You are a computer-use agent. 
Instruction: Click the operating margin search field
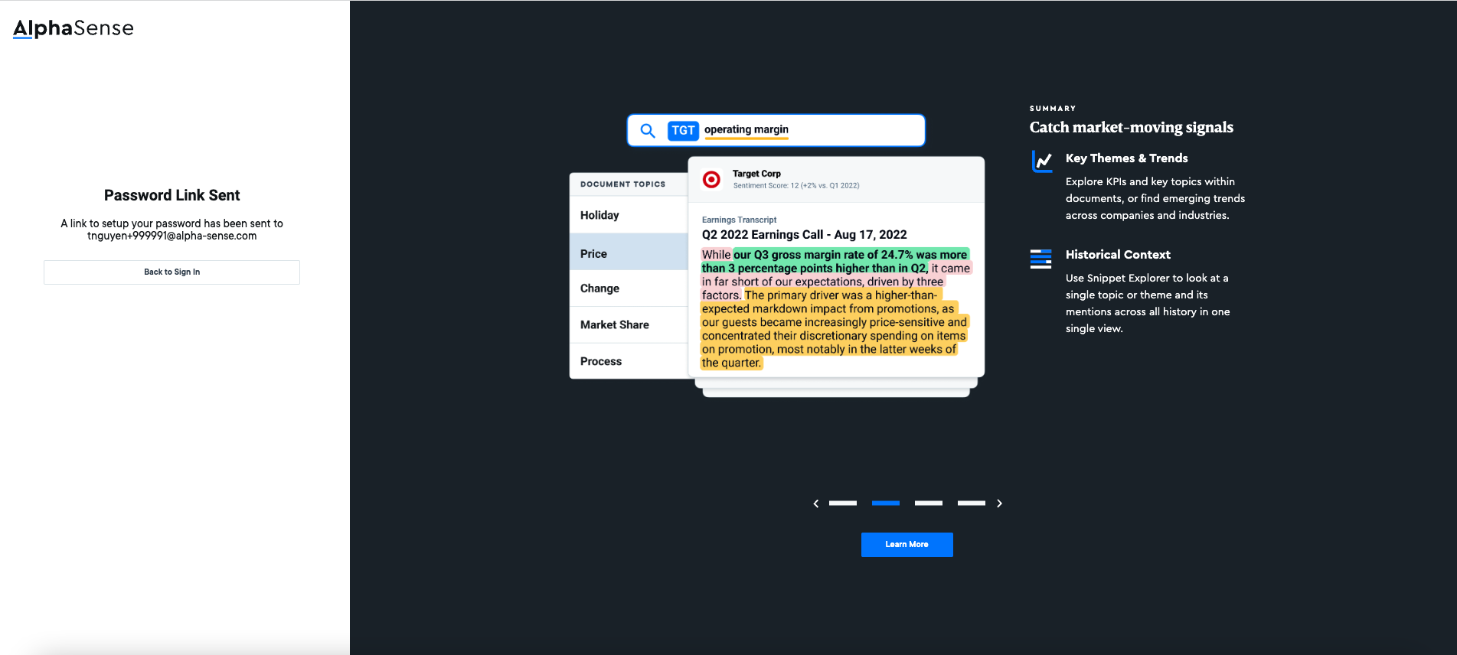click(776, 130)
